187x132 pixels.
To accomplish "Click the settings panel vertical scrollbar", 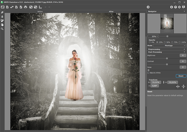I will click(146, 72).
